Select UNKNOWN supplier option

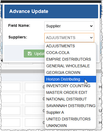click(x=70, y=126)
